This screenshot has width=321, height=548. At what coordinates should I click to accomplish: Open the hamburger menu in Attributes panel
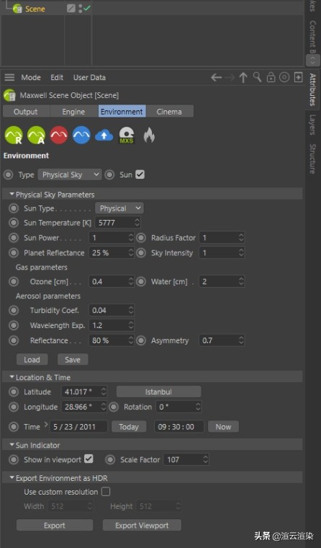[x=9, y=77]
